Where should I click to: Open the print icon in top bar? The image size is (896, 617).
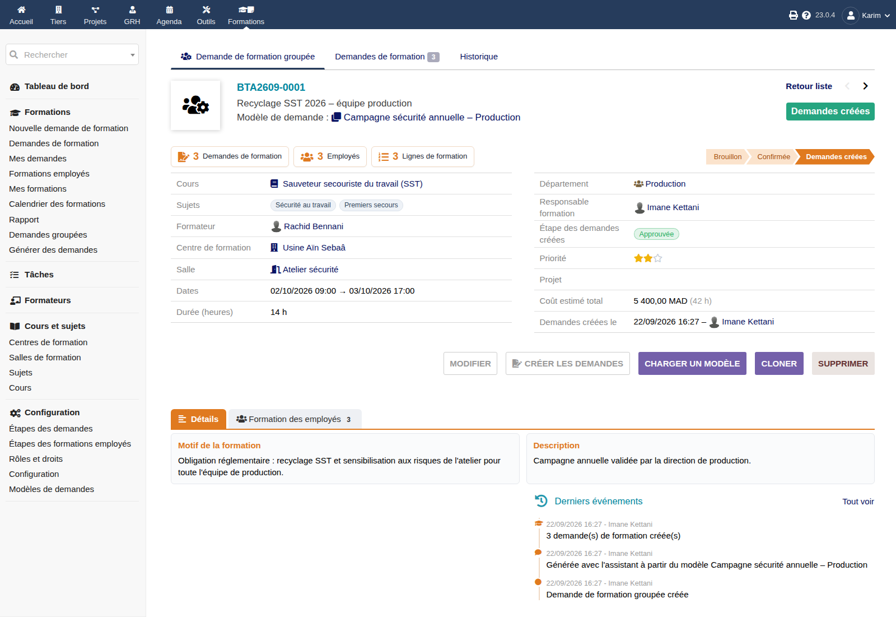point(793,15)
